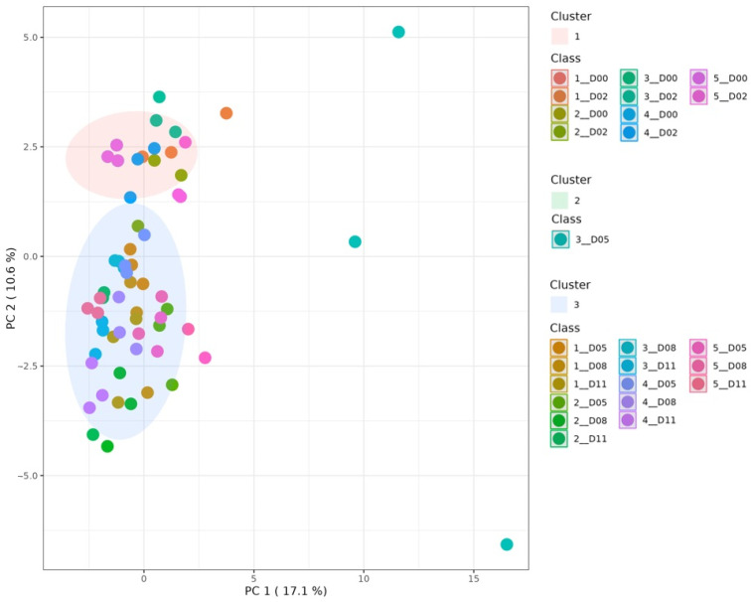Select the 5__D02 magenta legend swatch
751x602 pixels.
[698, 95]
